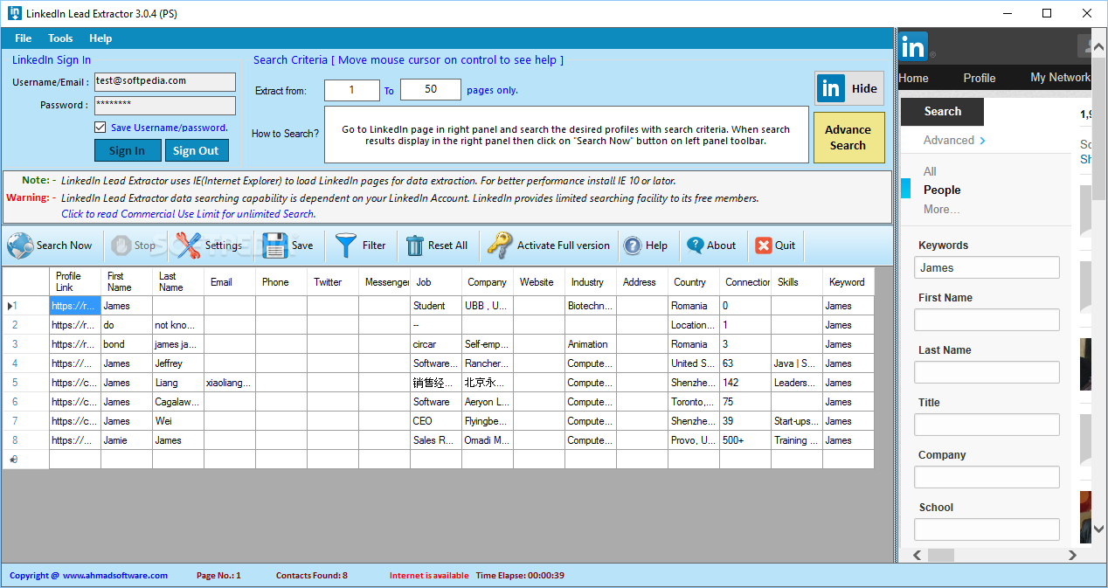This screenshot has width=1108, height=588.
Task: Click the Search button in LinkedIn panel
Action: [942, 111]
